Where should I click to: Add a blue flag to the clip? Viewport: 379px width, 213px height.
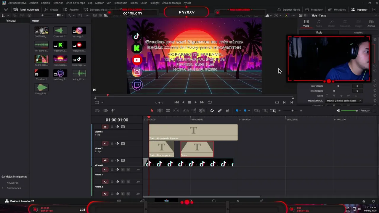point(237,111)
